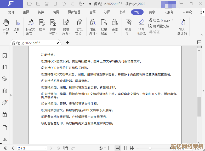Click the 时间戳文档 button
This screenshot has width=205, height=151.
pyautogui.click(x=159, y=26)
